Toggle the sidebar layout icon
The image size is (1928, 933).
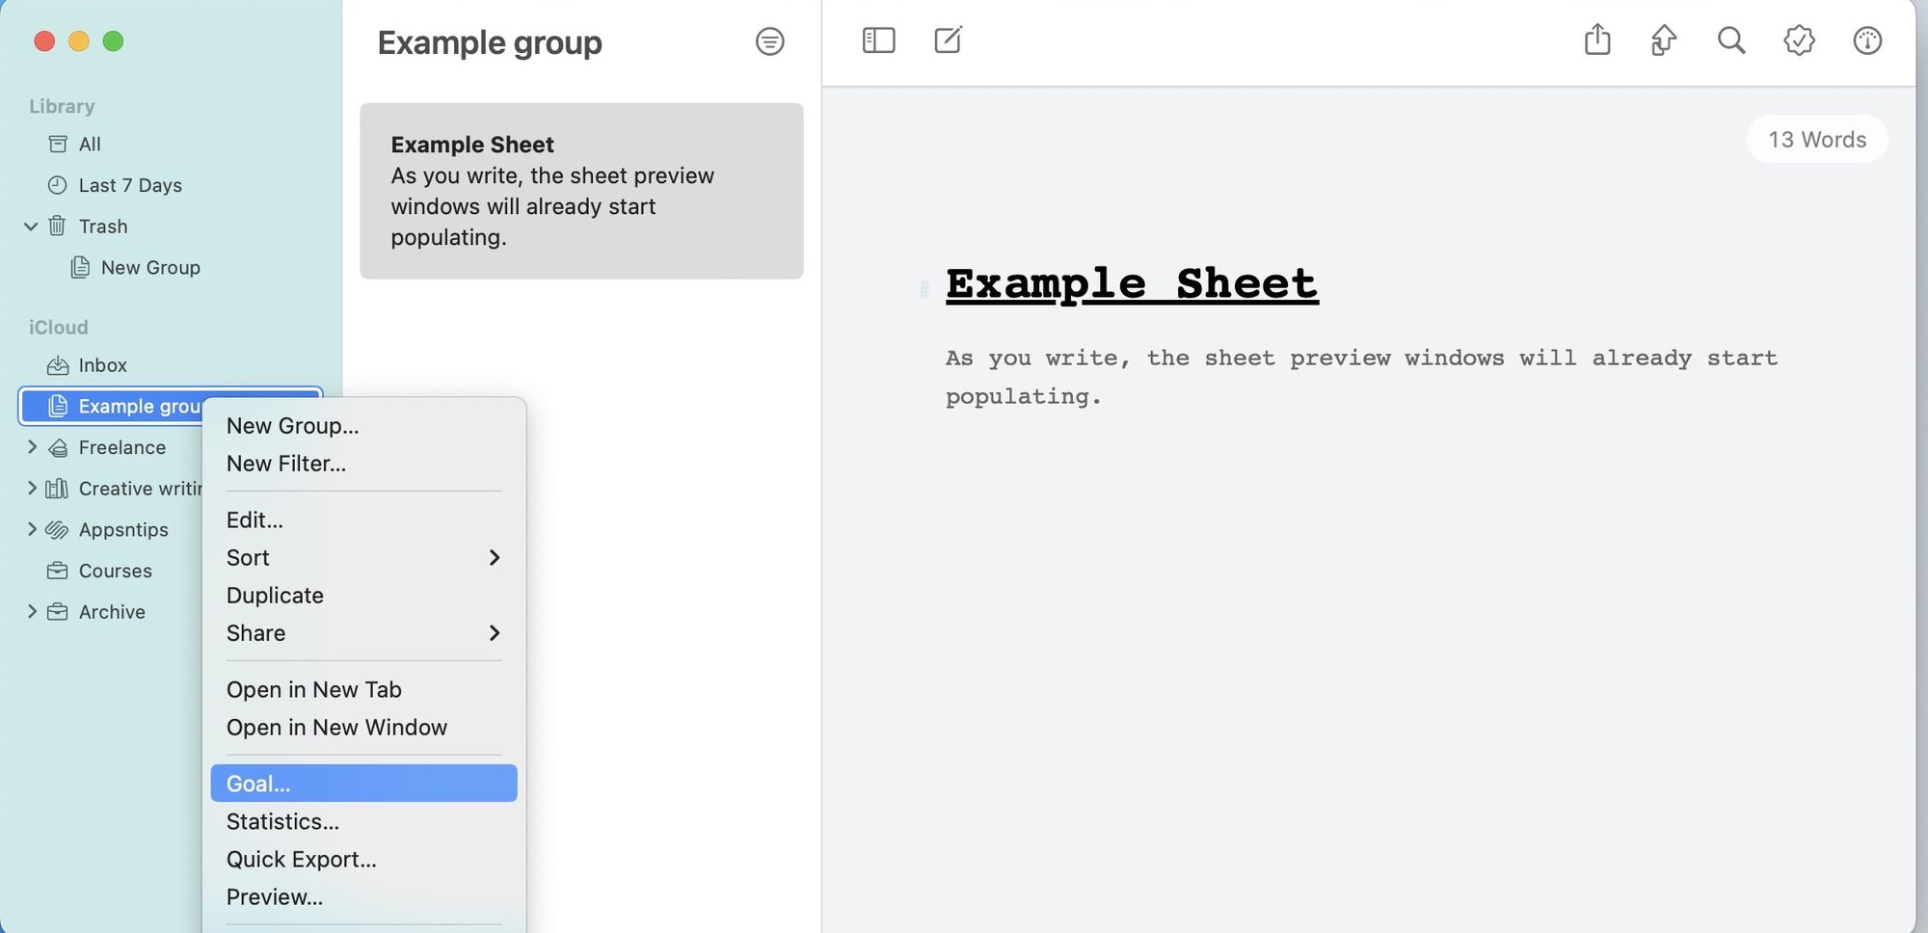pos(878,40)
